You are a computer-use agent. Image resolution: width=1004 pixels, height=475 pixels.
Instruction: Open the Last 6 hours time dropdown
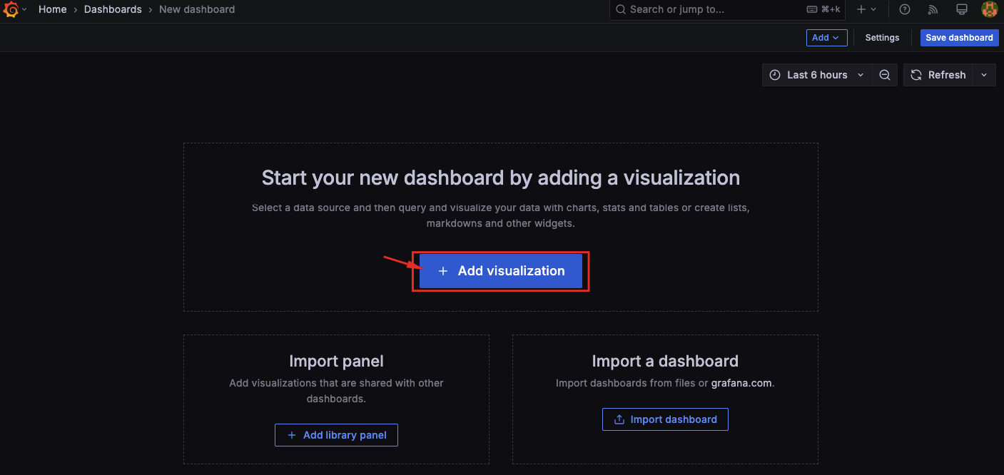coord(817,74)
